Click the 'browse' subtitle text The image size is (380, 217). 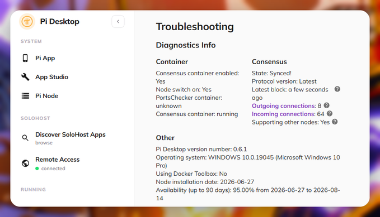click(44, 143)
